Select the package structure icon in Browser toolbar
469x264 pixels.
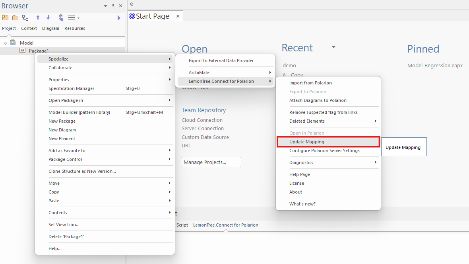point(25,18)
